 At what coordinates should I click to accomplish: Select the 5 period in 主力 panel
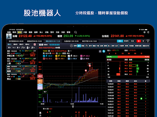tap(116, 54)
